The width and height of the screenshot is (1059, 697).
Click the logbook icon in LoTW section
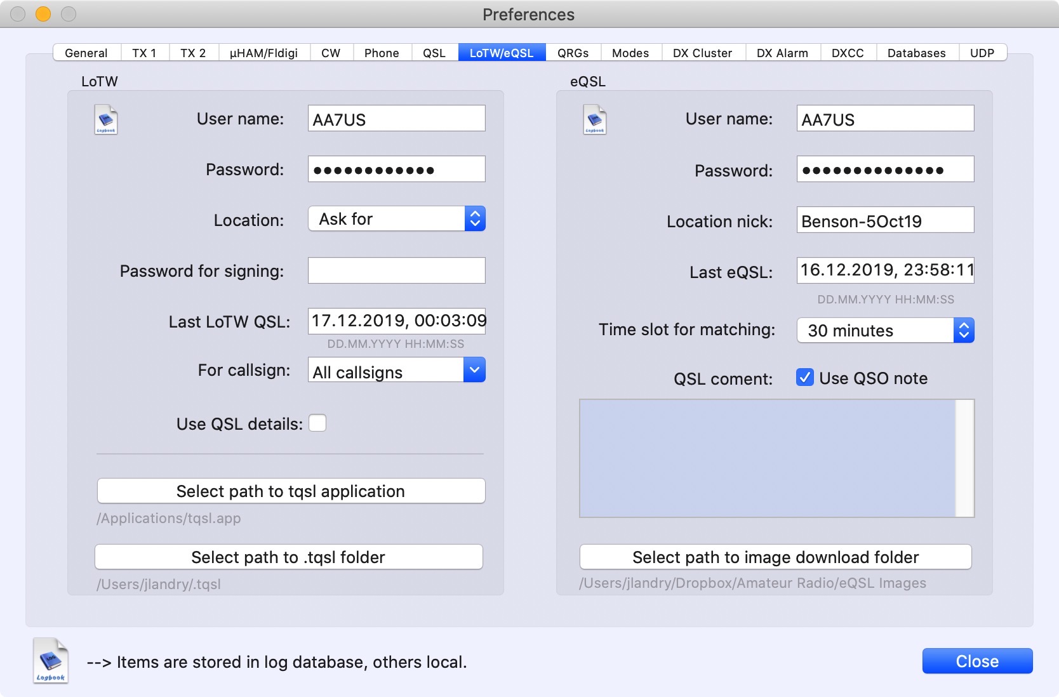106,120
